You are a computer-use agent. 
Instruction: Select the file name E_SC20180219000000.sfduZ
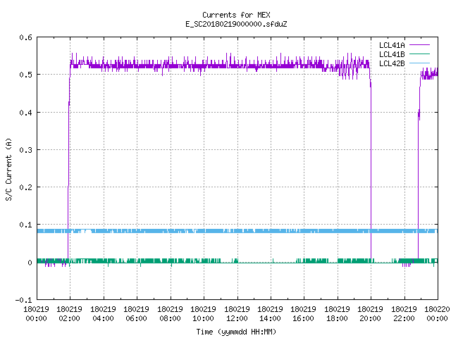click(x=236, y=24)
